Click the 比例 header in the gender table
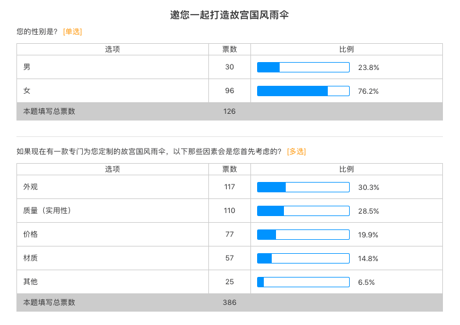Viewport: 460px width, 325px height. (x=347, y=49)
